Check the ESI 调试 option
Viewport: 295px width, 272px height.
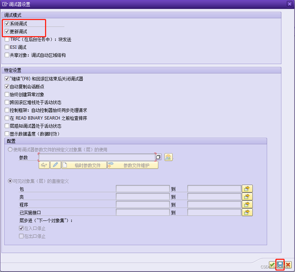(x=6, y=47)
